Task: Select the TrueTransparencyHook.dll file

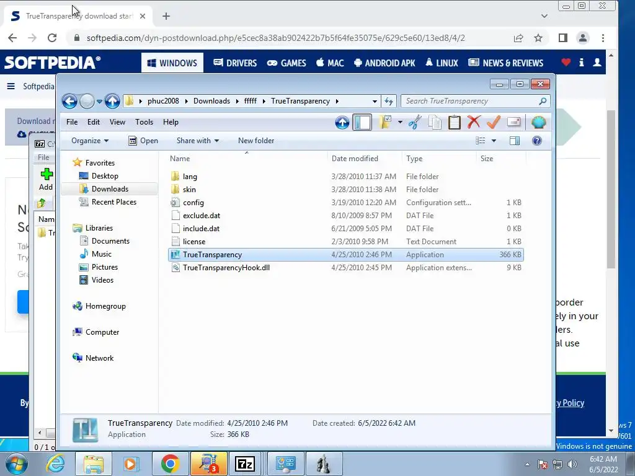Action: [346, 268]
